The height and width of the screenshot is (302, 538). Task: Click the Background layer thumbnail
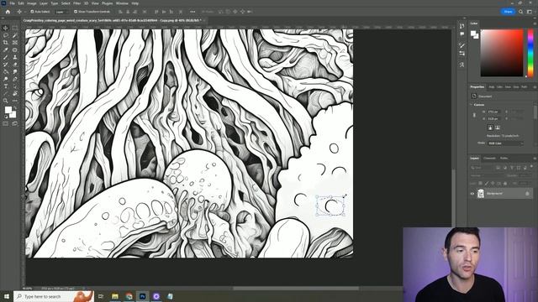pos(481,194)
